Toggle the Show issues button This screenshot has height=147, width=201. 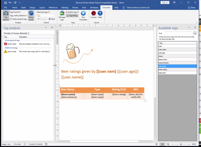coord(31,16)
